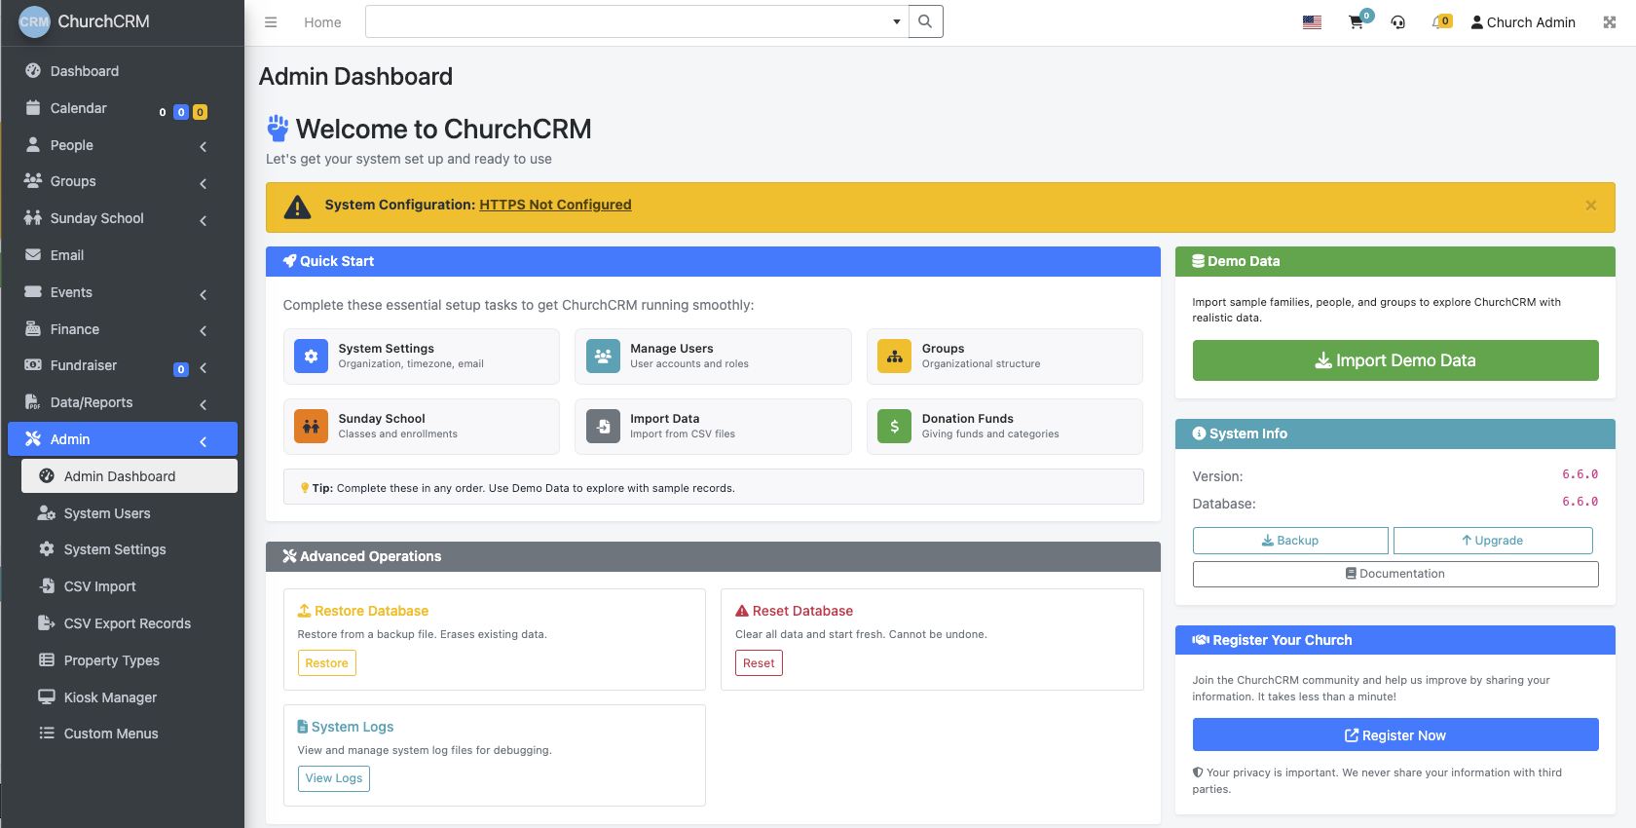Open the Dashboard menu item

pyautogui.click(x=123, y=71)
